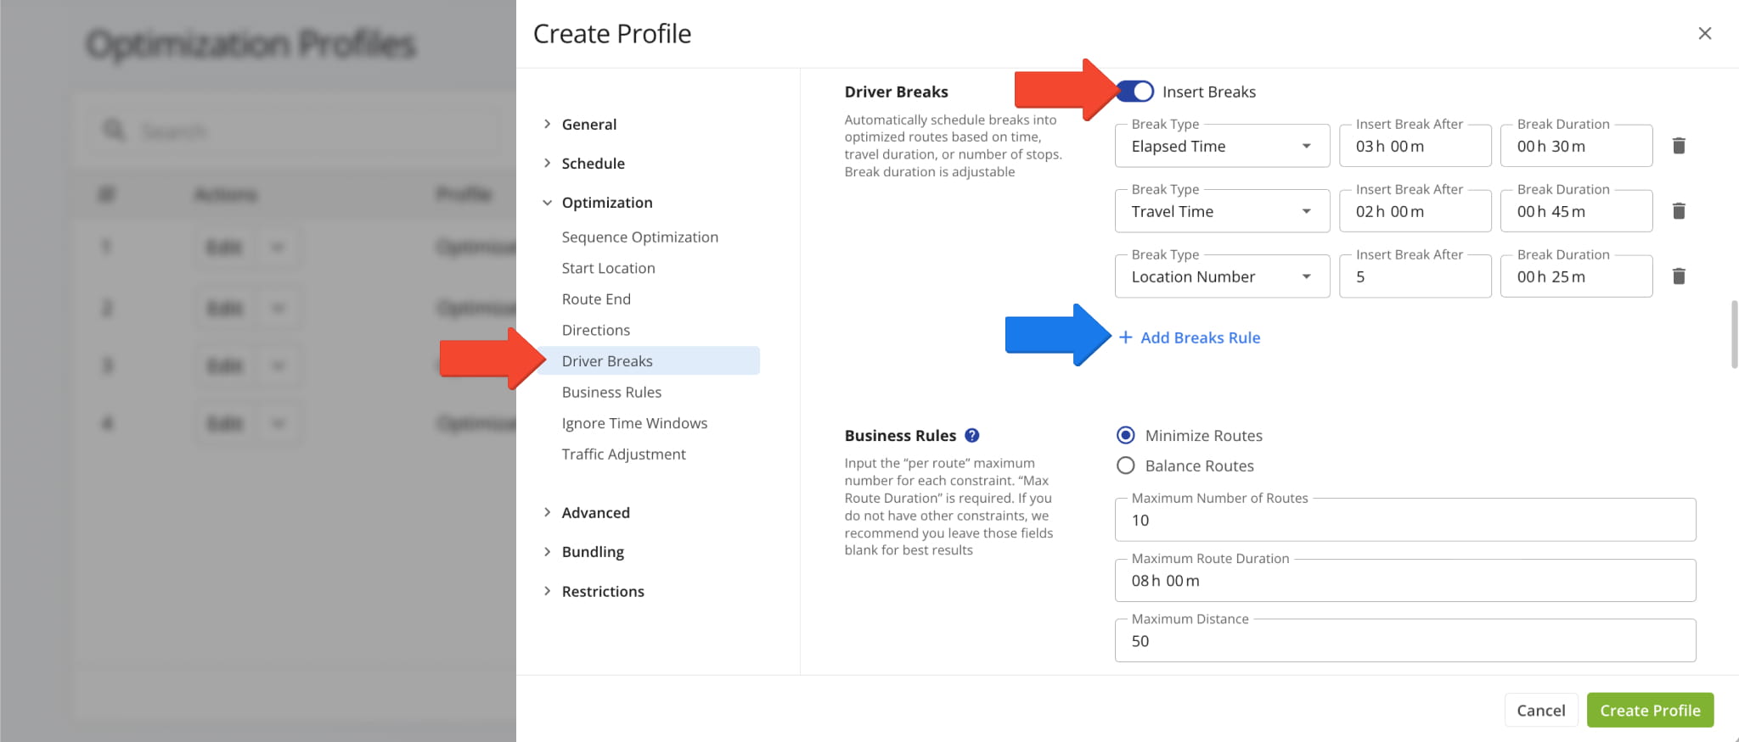Cancel profile creation
This screenshot has width=1739, height=742.
click(x=1540, y=711)
